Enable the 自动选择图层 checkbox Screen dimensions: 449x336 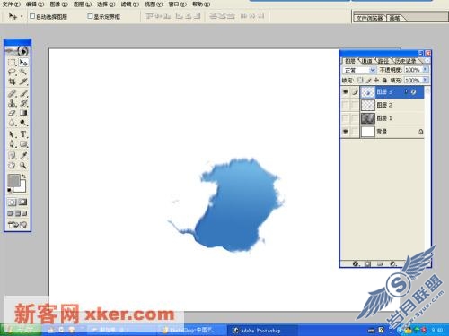coord(32,16)
